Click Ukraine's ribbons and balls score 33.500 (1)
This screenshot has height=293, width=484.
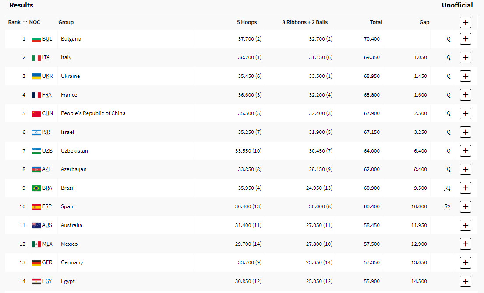point(320,76)
